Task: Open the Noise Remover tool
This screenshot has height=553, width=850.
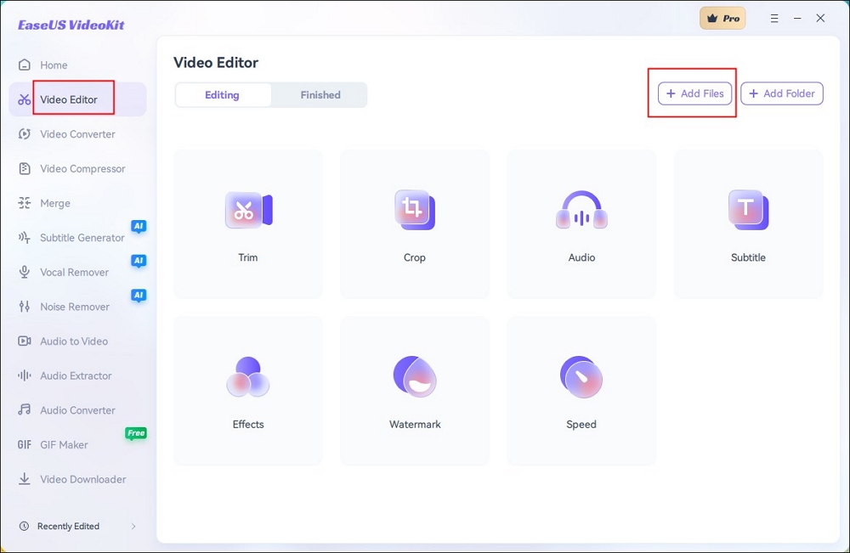Action: 74,307
